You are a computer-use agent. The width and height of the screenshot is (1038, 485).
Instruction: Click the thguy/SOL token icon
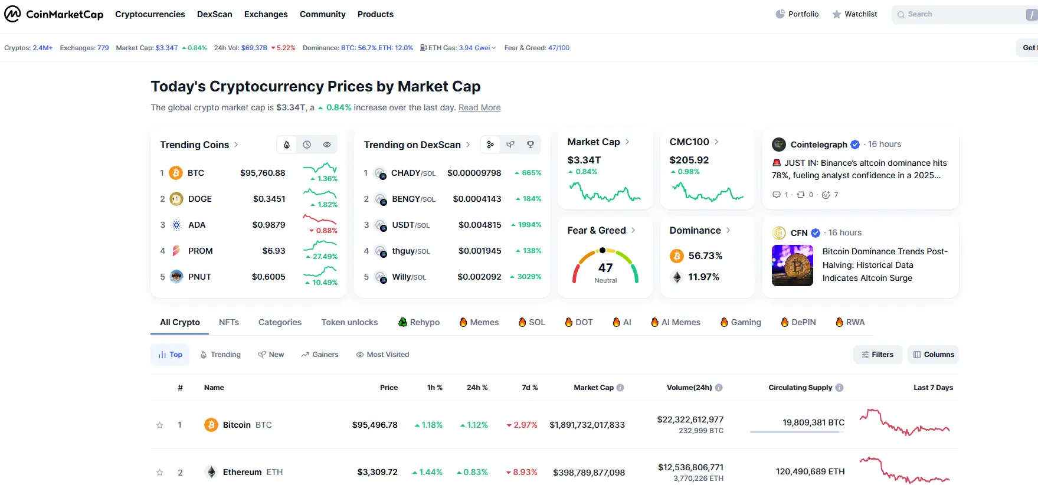[381, 251]
